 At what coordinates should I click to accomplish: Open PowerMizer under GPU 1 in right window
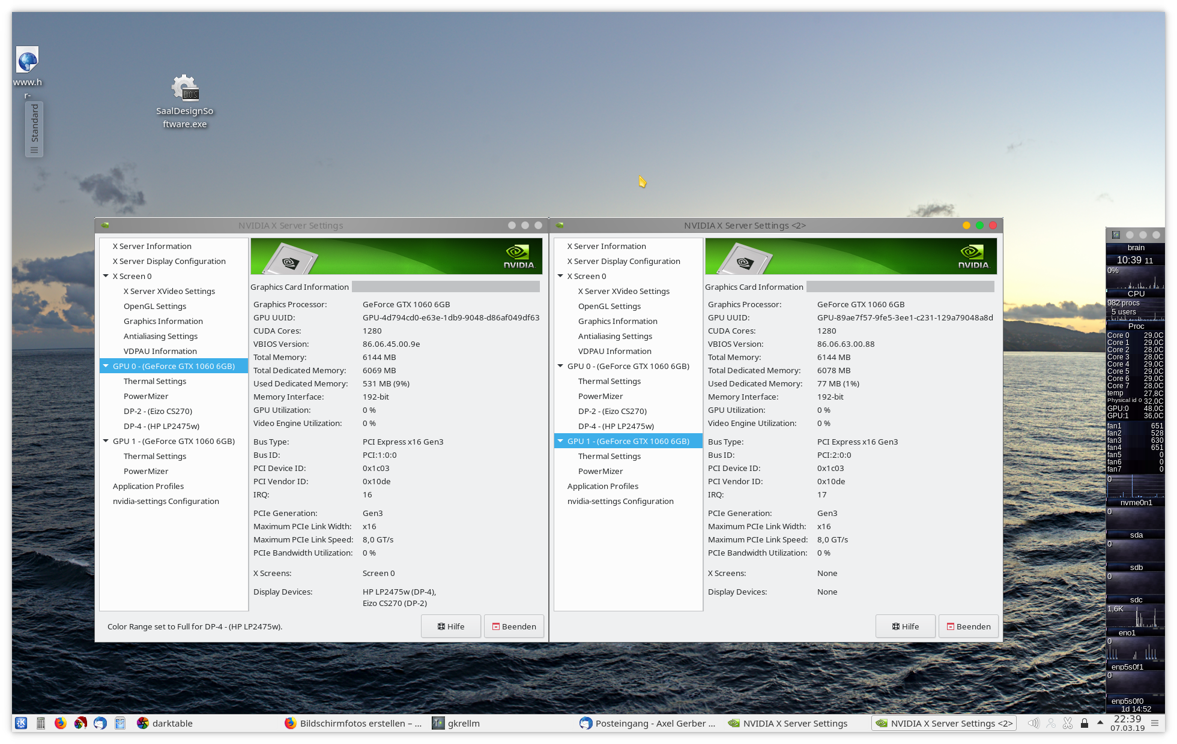[x=600, y=471]
